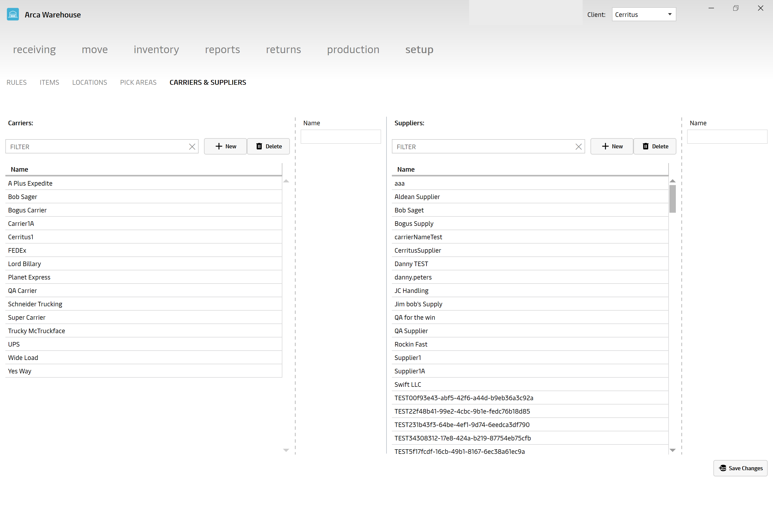Click the New supplier icon to add
Viewport: 773px width, 515px height.
pyautogui.click(x=611, y=146)
